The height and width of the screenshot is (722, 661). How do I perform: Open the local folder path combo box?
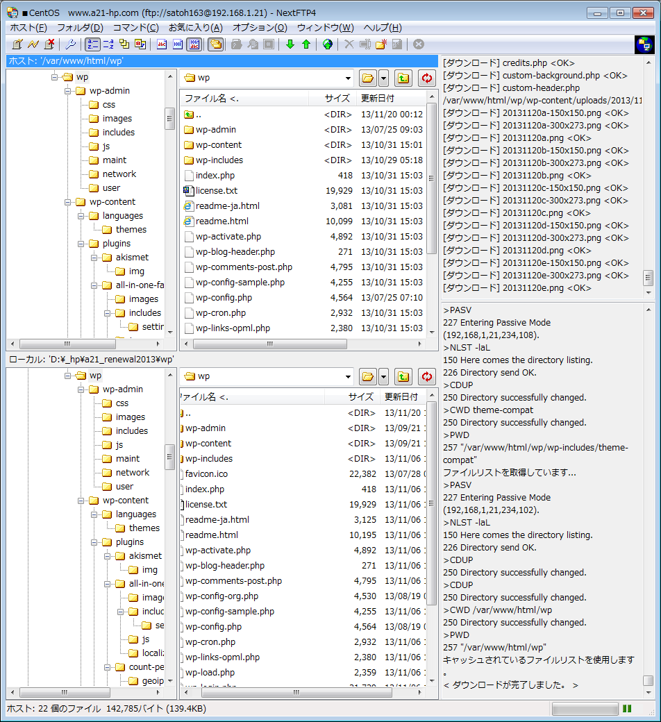click(267, 376)
